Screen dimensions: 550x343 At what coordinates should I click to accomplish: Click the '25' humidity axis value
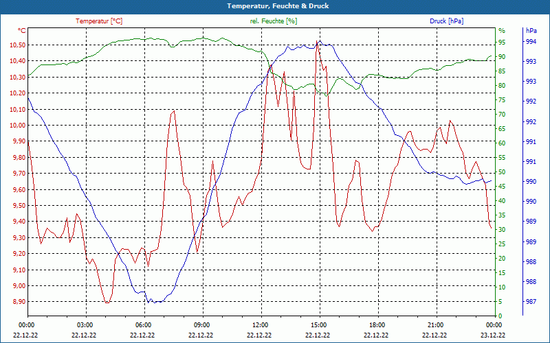502,244
